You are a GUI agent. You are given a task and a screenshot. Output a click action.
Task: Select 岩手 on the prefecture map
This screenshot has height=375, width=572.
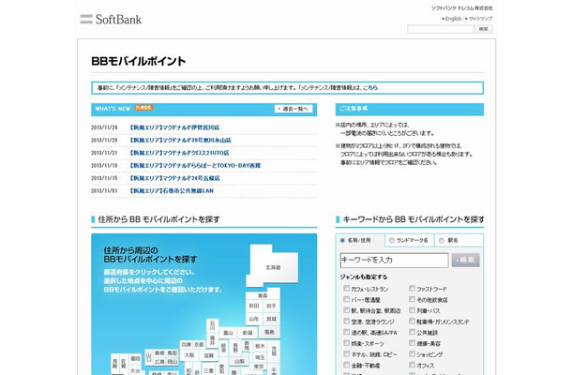(271, 306)
